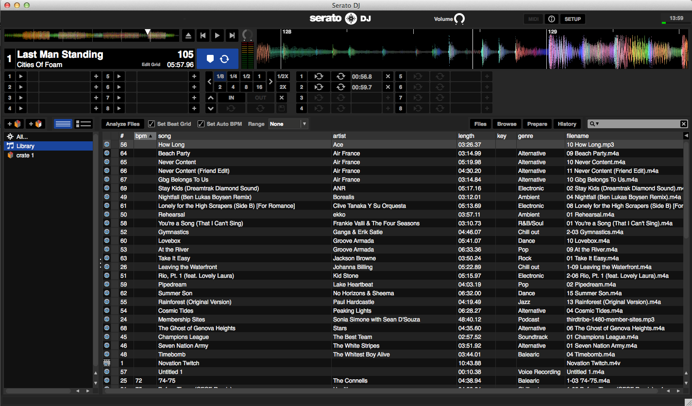Toggle the 1/8 beat auto loop
The width and height of the screenshot is (692, 406).
[x=220, y=76]
